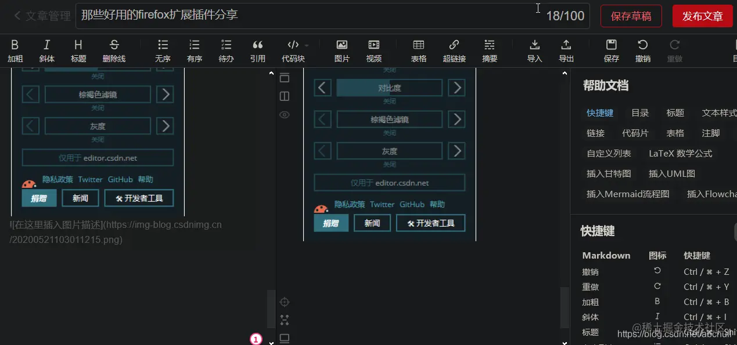This screenshot has width=737, height=345.
Task: Toggle synchronized scrolling crosshair icon
Action: [x=285, y=302]
